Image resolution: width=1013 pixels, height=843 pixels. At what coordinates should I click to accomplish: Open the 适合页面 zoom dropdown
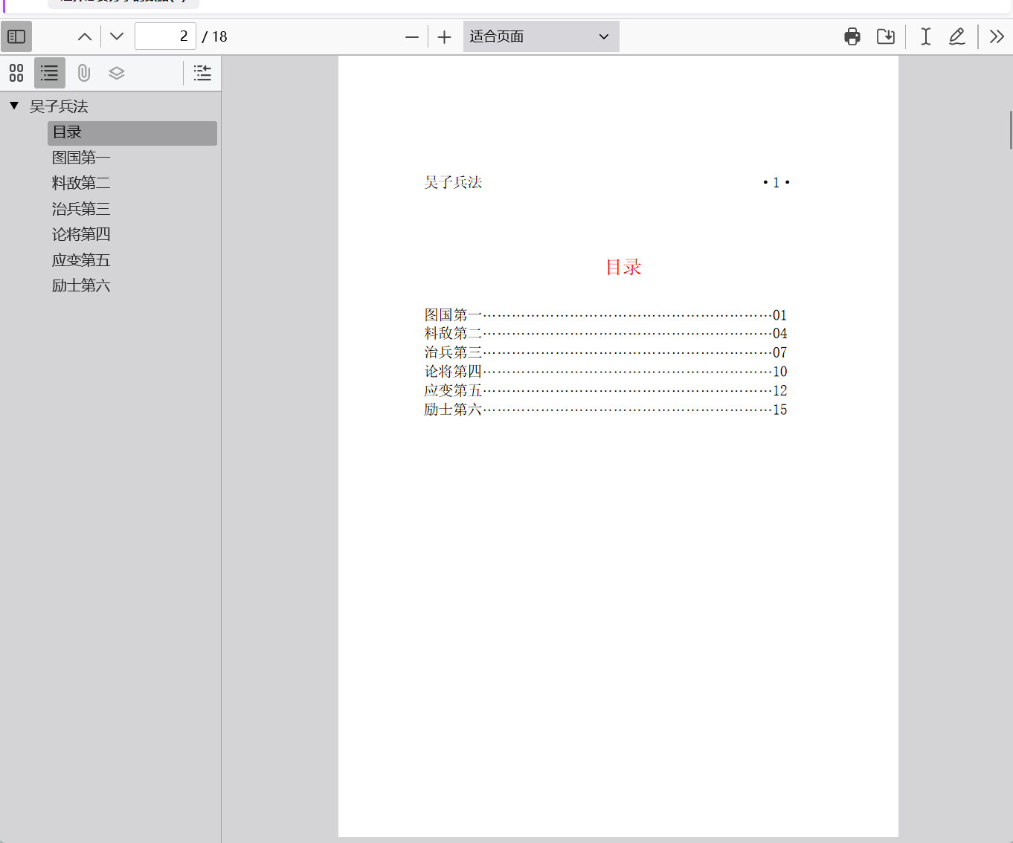[x=541, y=36]
